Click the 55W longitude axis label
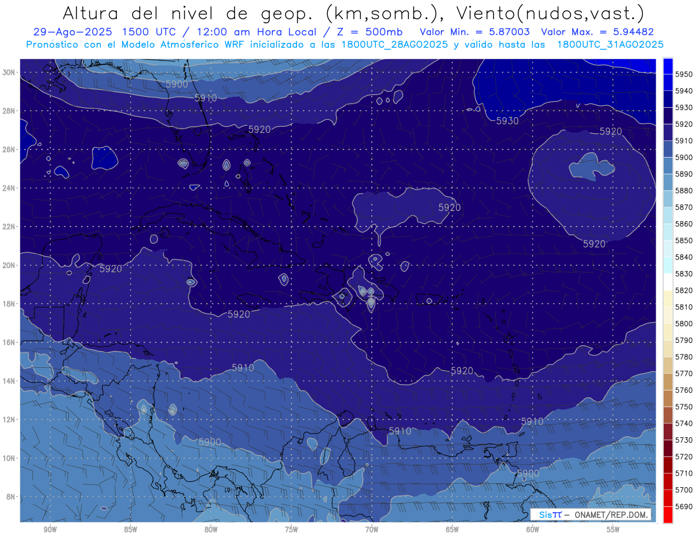This screenshot has height=537, width=695. tap(613, 529)
